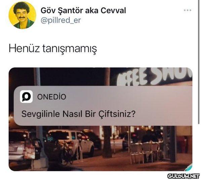Click the palm tree trunk in photo
The image size is (201, 180).
(x=107, y=142)
